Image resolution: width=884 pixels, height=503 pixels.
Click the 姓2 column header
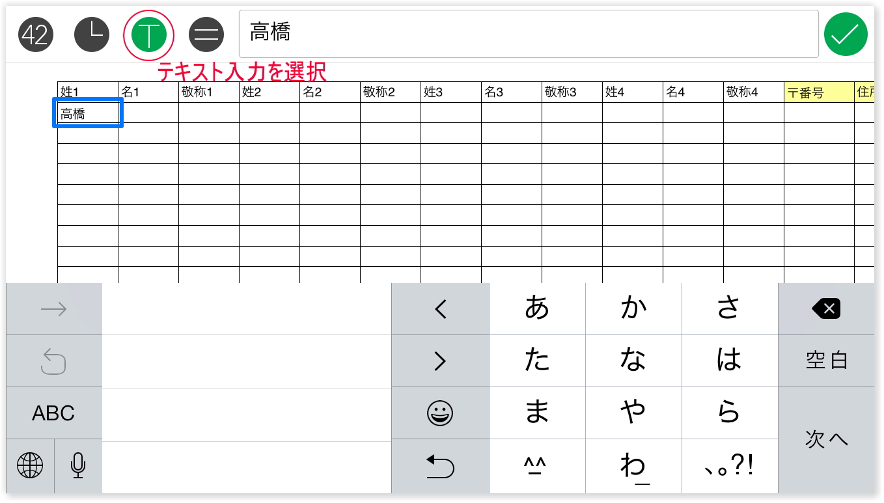coord(269,92)
